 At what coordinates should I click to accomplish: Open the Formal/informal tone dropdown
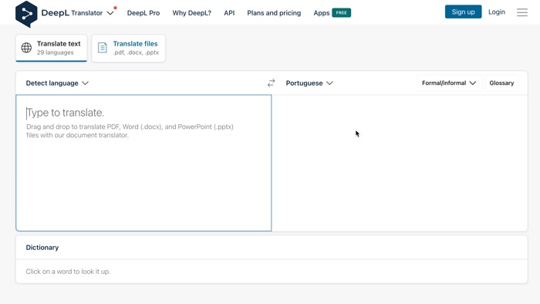pos(449,83)
